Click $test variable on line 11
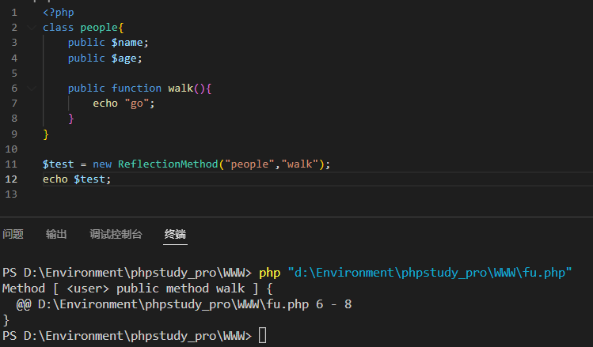 coord(59,164)
